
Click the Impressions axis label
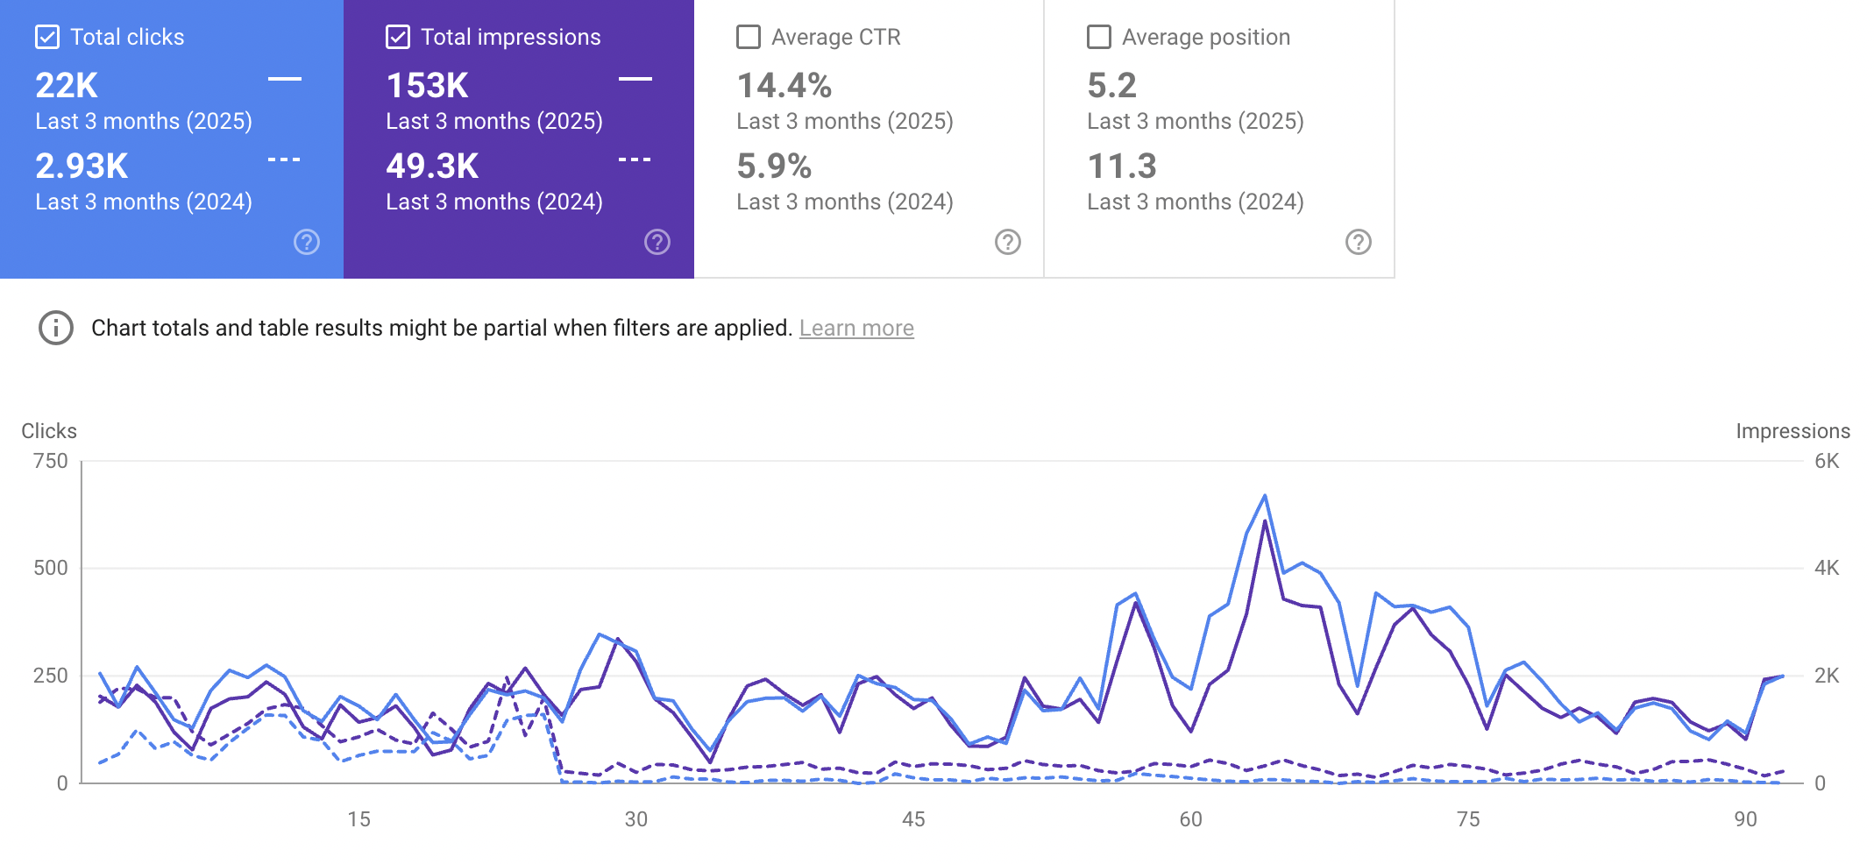[x=1792, y=431]
